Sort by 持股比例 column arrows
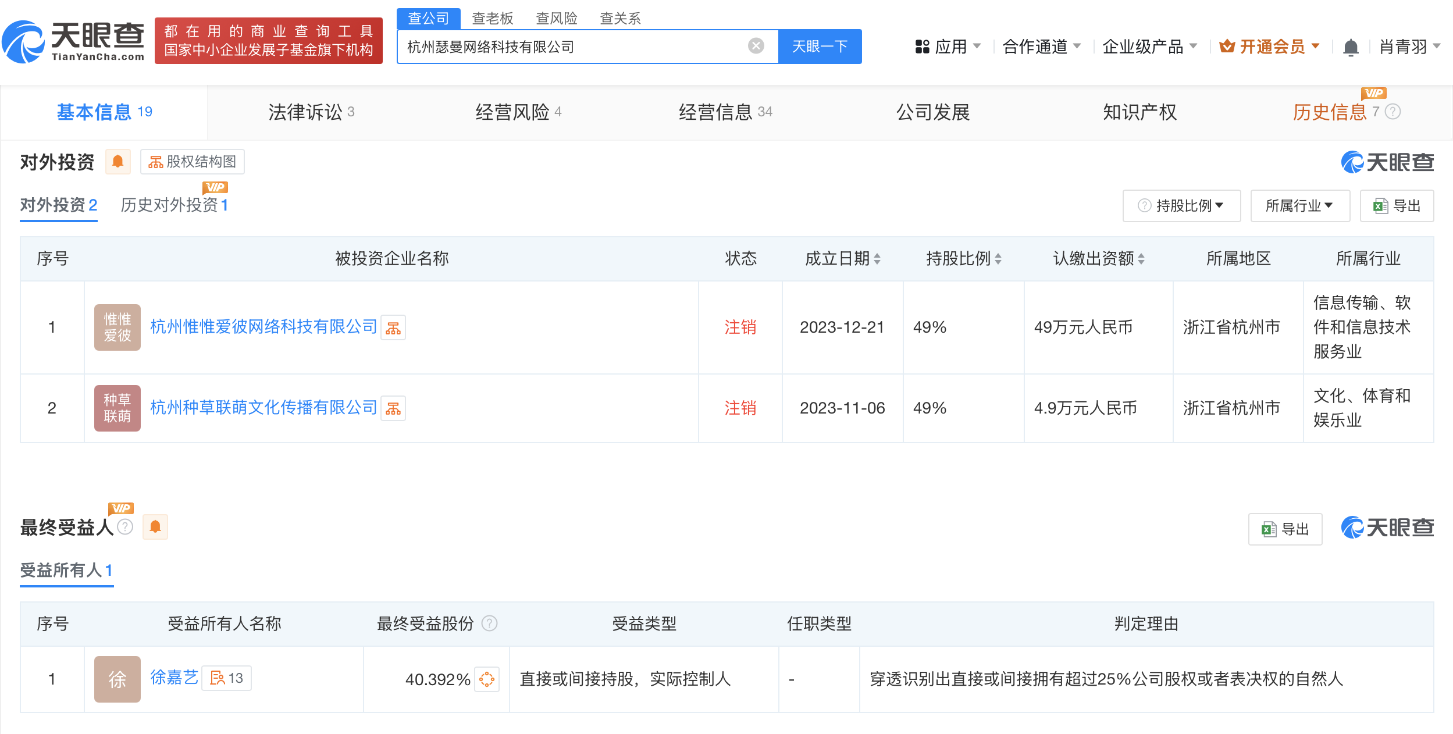The image size is (1453, 734). tap(998, 259)
